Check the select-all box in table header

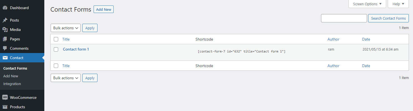[x=56, y=39]
